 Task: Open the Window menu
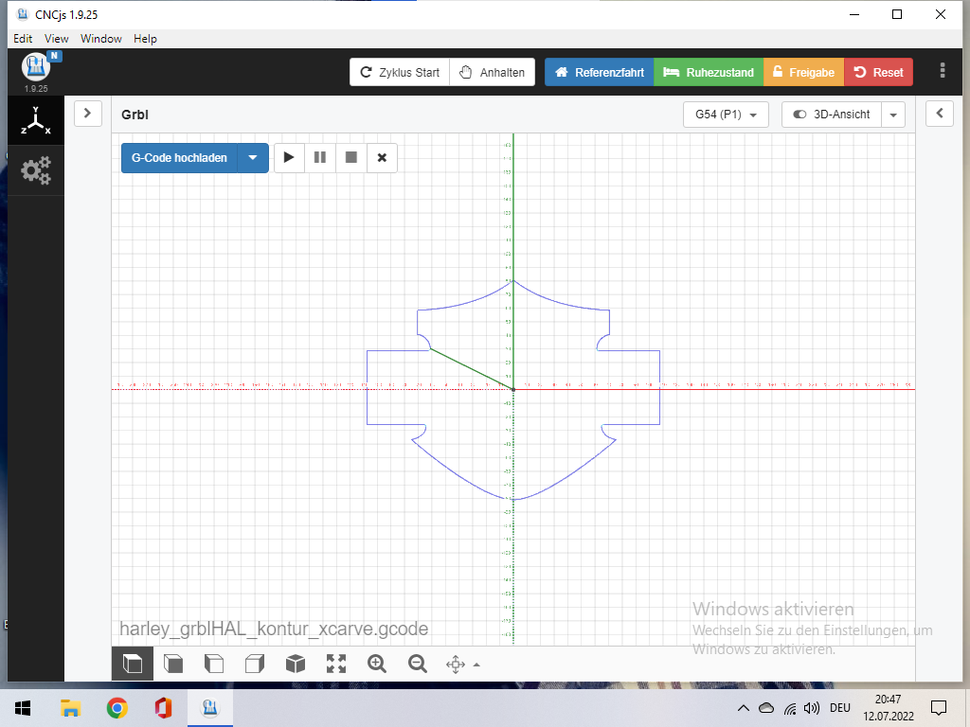click(x=100, y=38)
